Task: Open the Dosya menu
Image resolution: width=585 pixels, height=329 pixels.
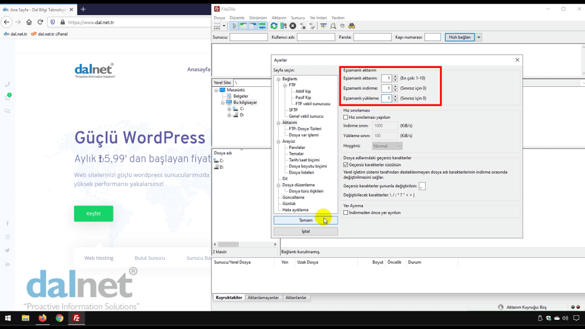Action: pos(219,18)
